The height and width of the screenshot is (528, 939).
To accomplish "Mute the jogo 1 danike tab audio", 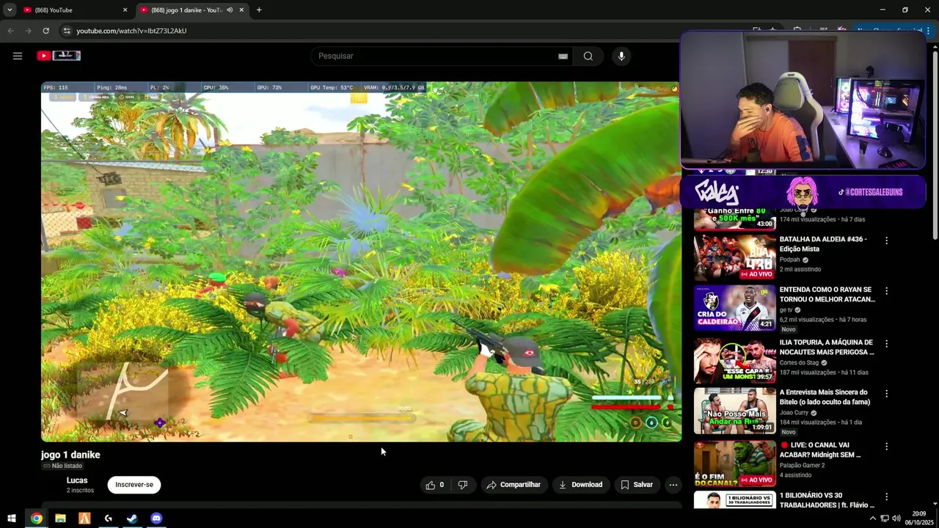I will pos(230,10).
